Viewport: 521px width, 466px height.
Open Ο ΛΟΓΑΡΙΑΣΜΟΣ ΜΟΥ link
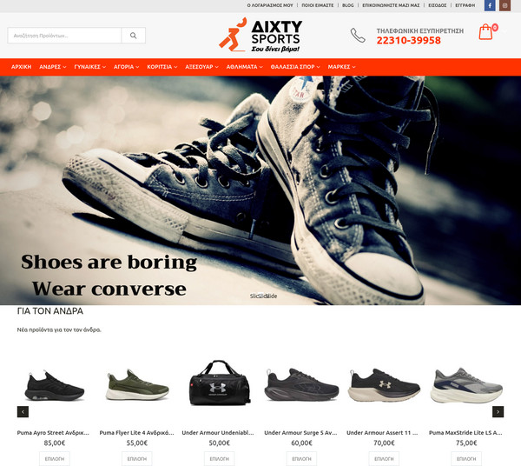coord(270,5)
